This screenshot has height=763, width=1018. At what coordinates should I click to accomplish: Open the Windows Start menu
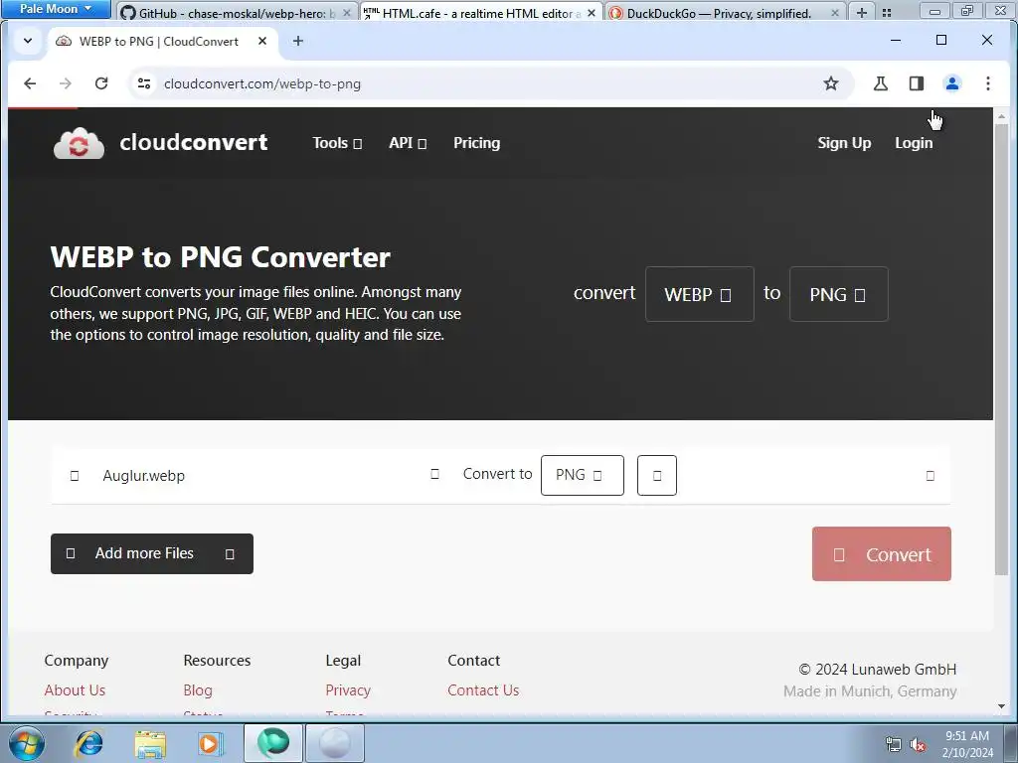pyautogui.click(x=27, y=743)
